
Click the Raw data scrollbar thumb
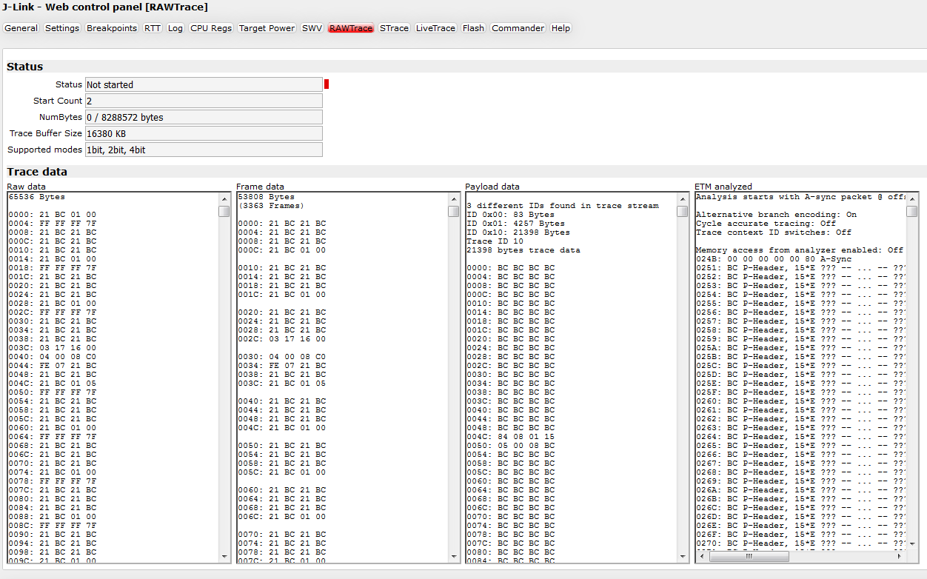[x=224, y=211]
